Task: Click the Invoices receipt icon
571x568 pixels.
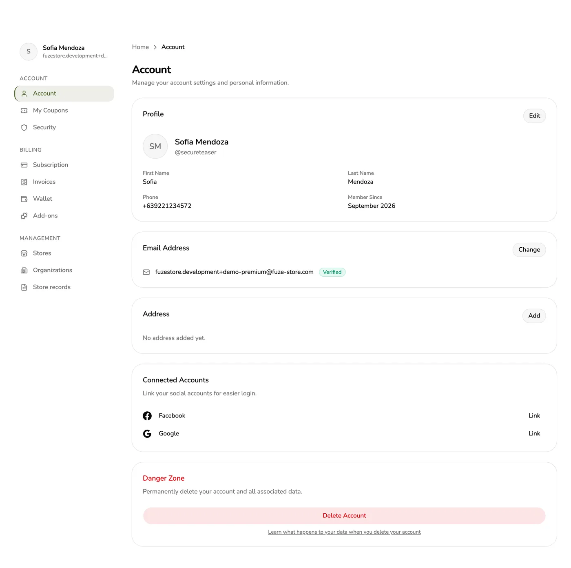Action: point(24,182)
